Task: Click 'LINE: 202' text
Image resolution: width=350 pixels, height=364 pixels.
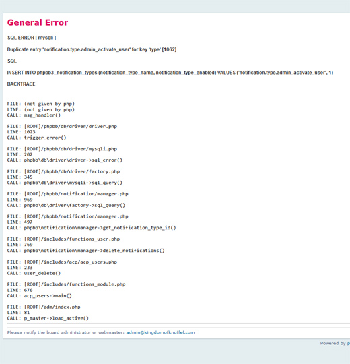Action: coord(20,154)
